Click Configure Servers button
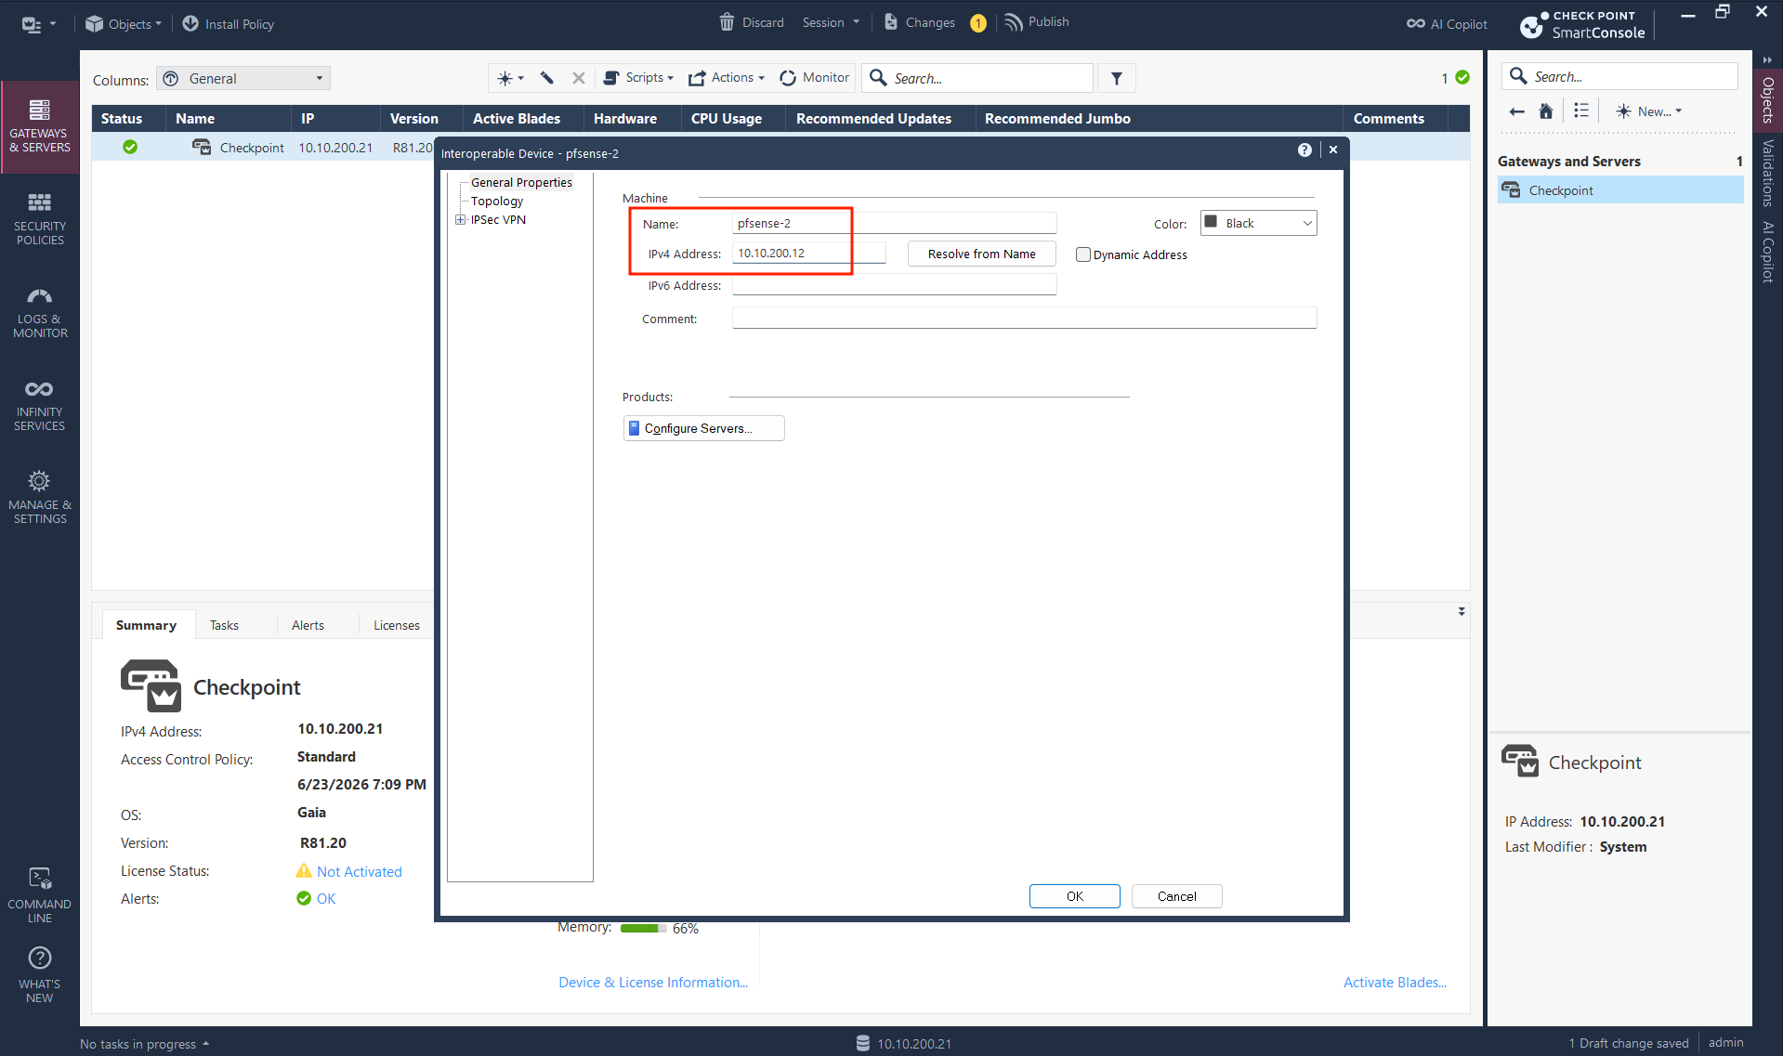Viewport: 1783px width, 1056px height. coord(703,428)
